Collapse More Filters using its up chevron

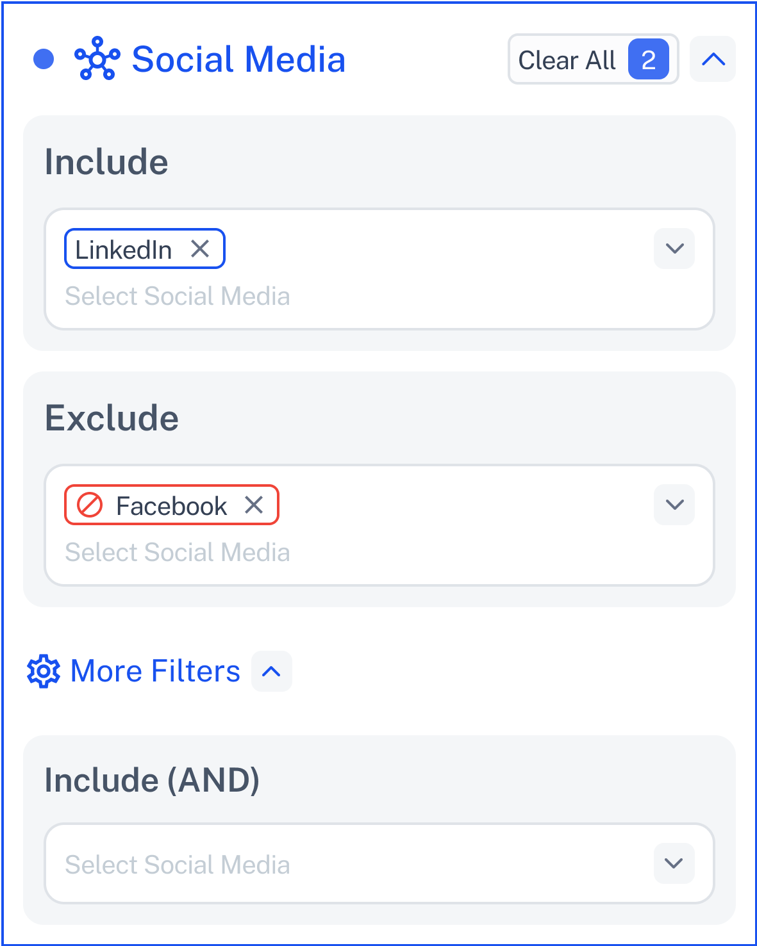pyautogui.click(x=272, y=671)
